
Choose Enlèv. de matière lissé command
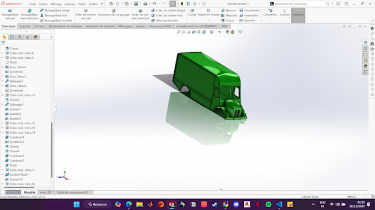click(167, 15)
